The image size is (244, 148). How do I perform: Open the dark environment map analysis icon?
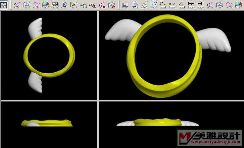55,5
